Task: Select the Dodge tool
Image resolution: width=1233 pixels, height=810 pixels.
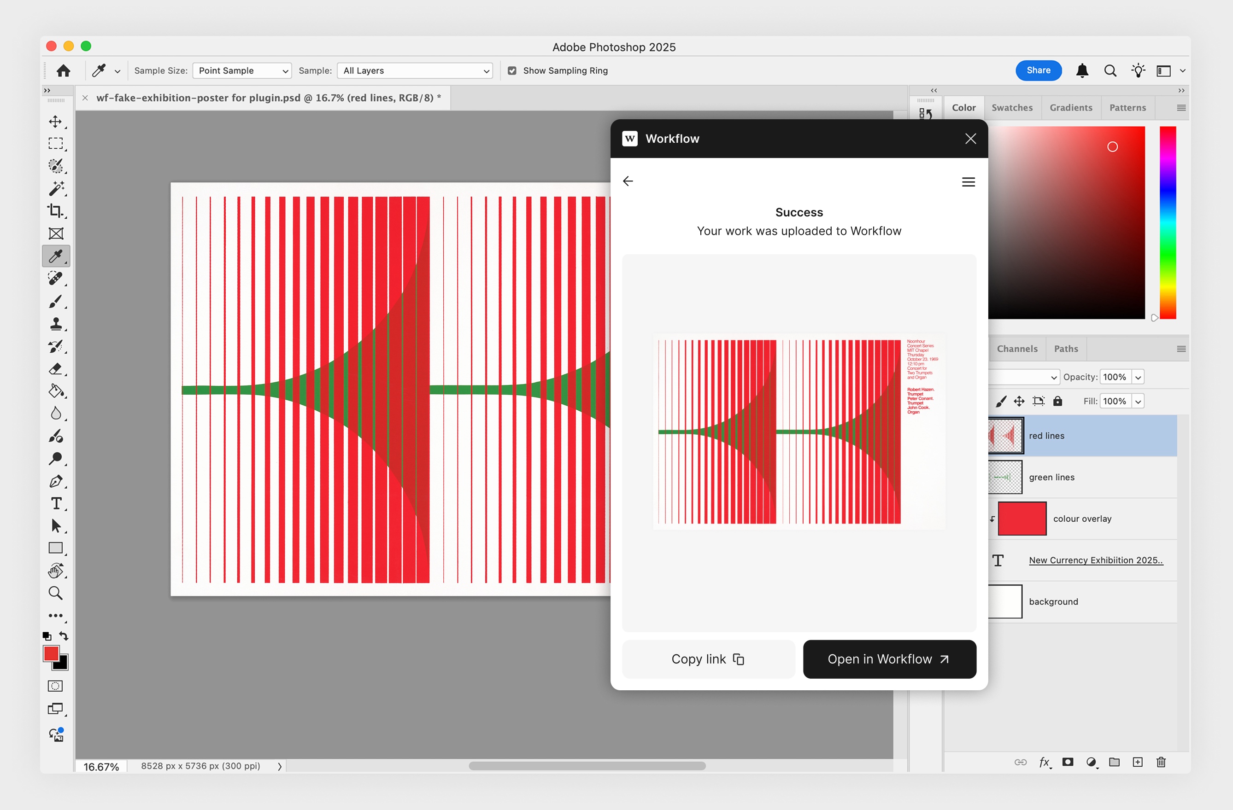Action: 55,458
